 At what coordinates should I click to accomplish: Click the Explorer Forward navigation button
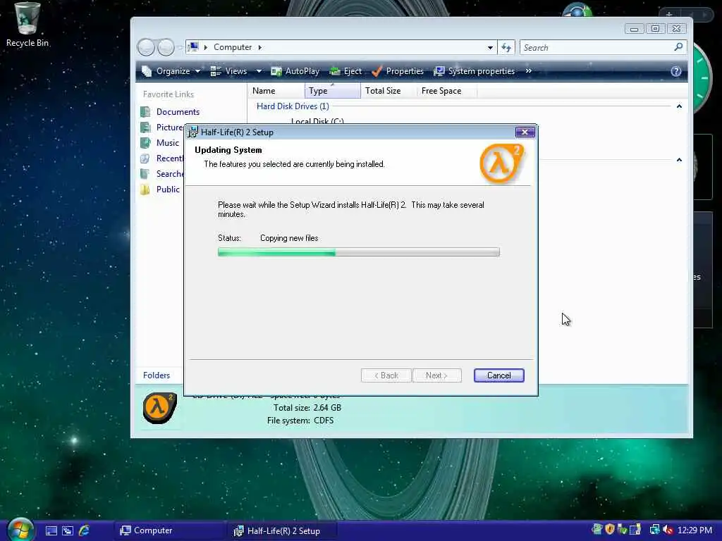(166, 47)
